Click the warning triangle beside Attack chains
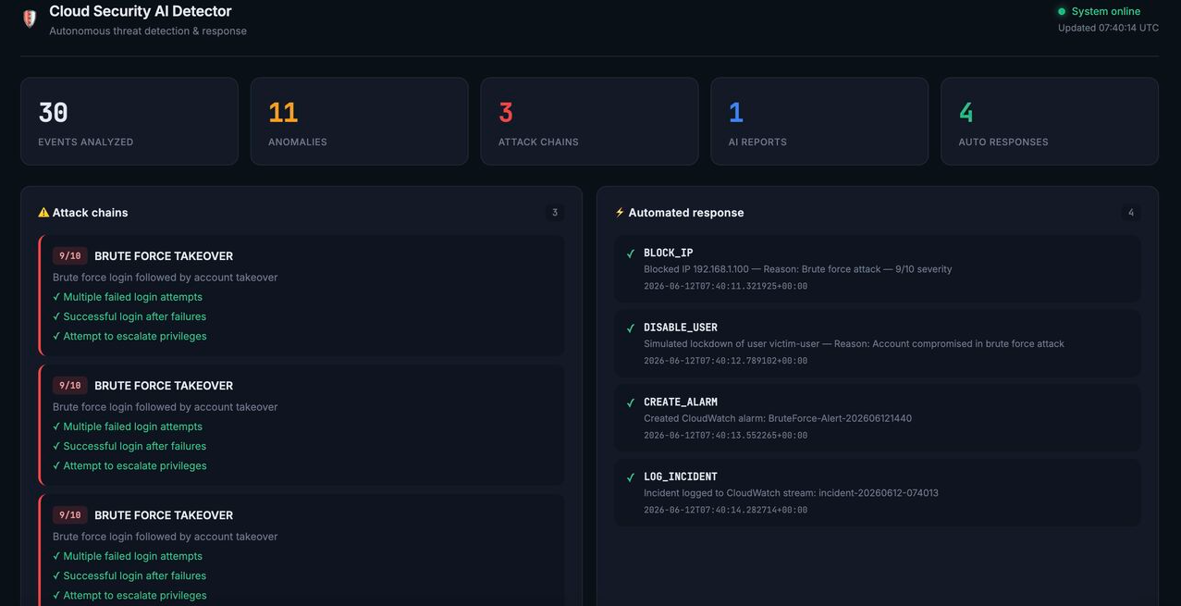The image size is (1181, 606). pyautogui.click(x=43, y=213)
